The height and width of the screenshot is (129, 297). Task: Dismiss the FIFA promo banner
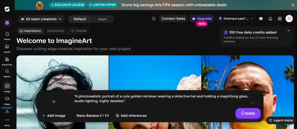pos(293,5)
